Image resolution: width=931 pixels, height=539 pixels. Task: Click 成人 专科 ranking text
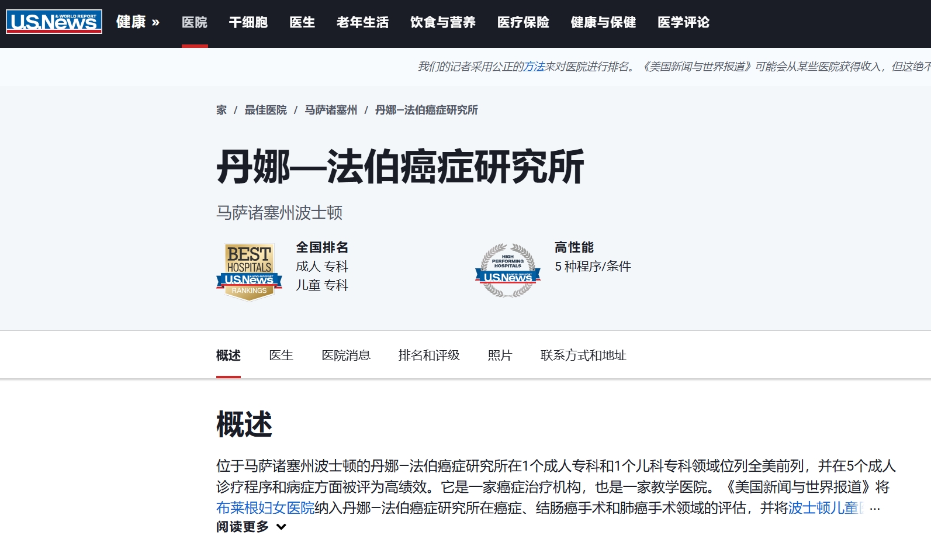[x=322, y=267]
